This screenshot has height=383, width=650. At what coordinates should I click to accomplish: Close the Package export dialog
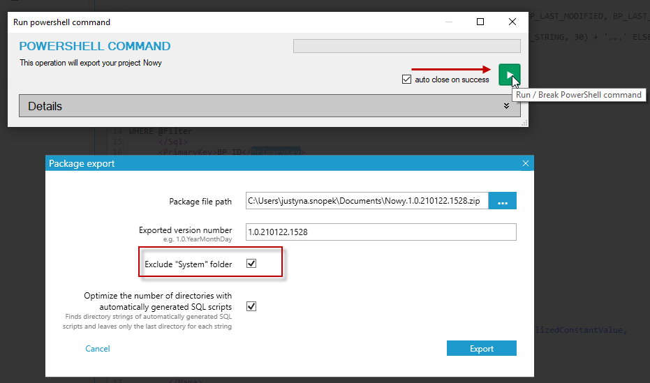point(525,163)
